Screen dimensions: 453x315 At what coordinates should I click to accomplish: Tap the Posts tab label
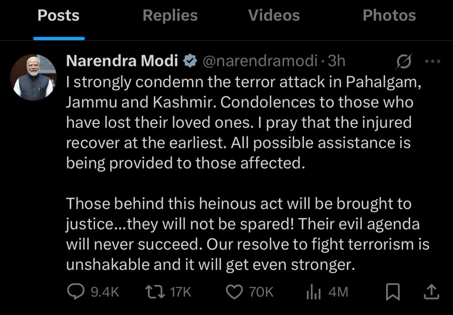58,16
